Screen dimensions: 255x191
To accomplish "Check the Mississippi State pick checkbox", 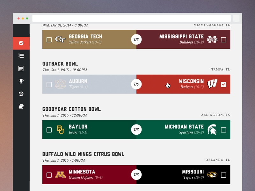I will (223, 40).
